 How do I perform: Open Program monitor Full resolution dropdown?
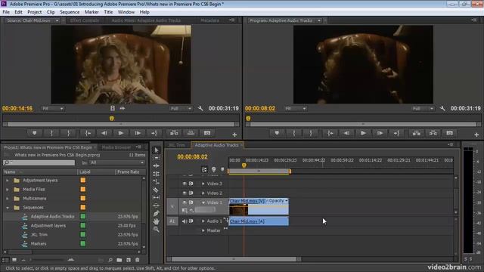coord(423,109)
